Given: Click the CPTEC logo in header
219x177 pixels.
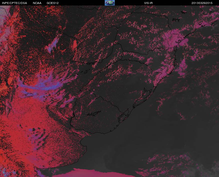Looking at the screenshot, I should click(x=110, y=3).
